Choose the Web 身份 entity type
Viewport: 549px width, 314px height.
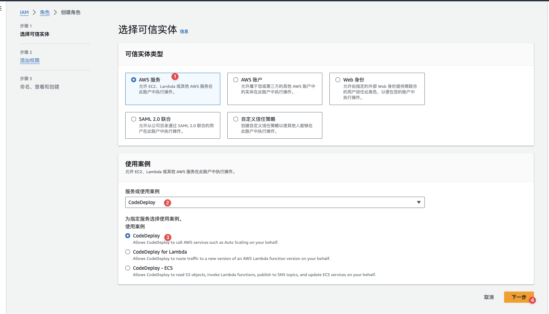coord(338,80)
